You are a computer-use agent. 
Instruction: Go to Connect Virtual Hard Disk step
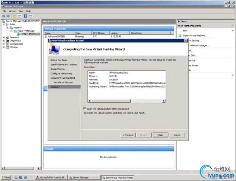pos(63,78)
